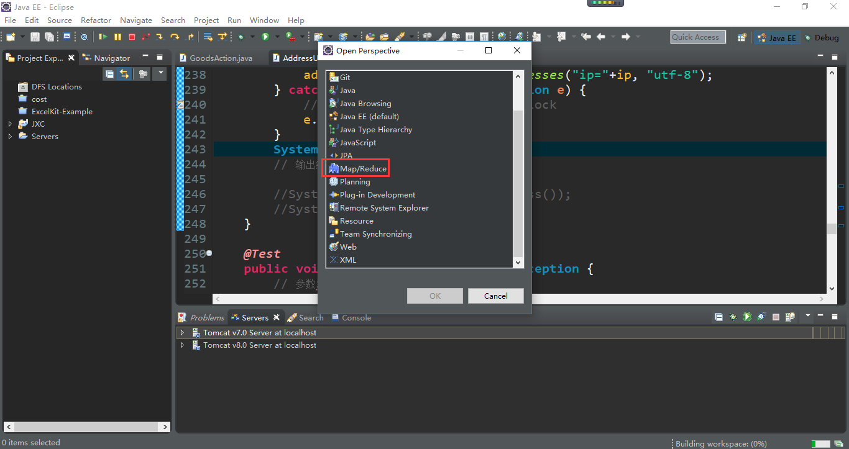Select the DFS Locations project
The height and width of the screenshot is (449, 849).
click(x=50, y=87)
